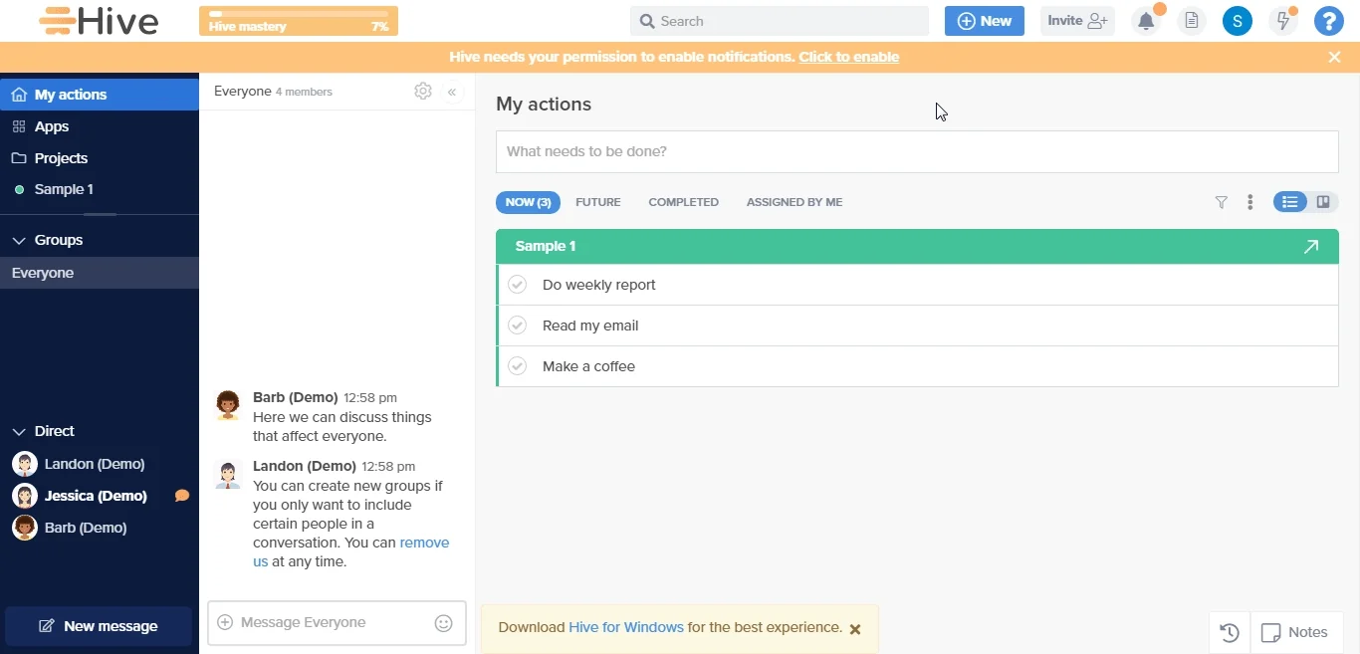1360x654 pixels.
Task: Select the FUTURE tab
Action: (598, 202)
